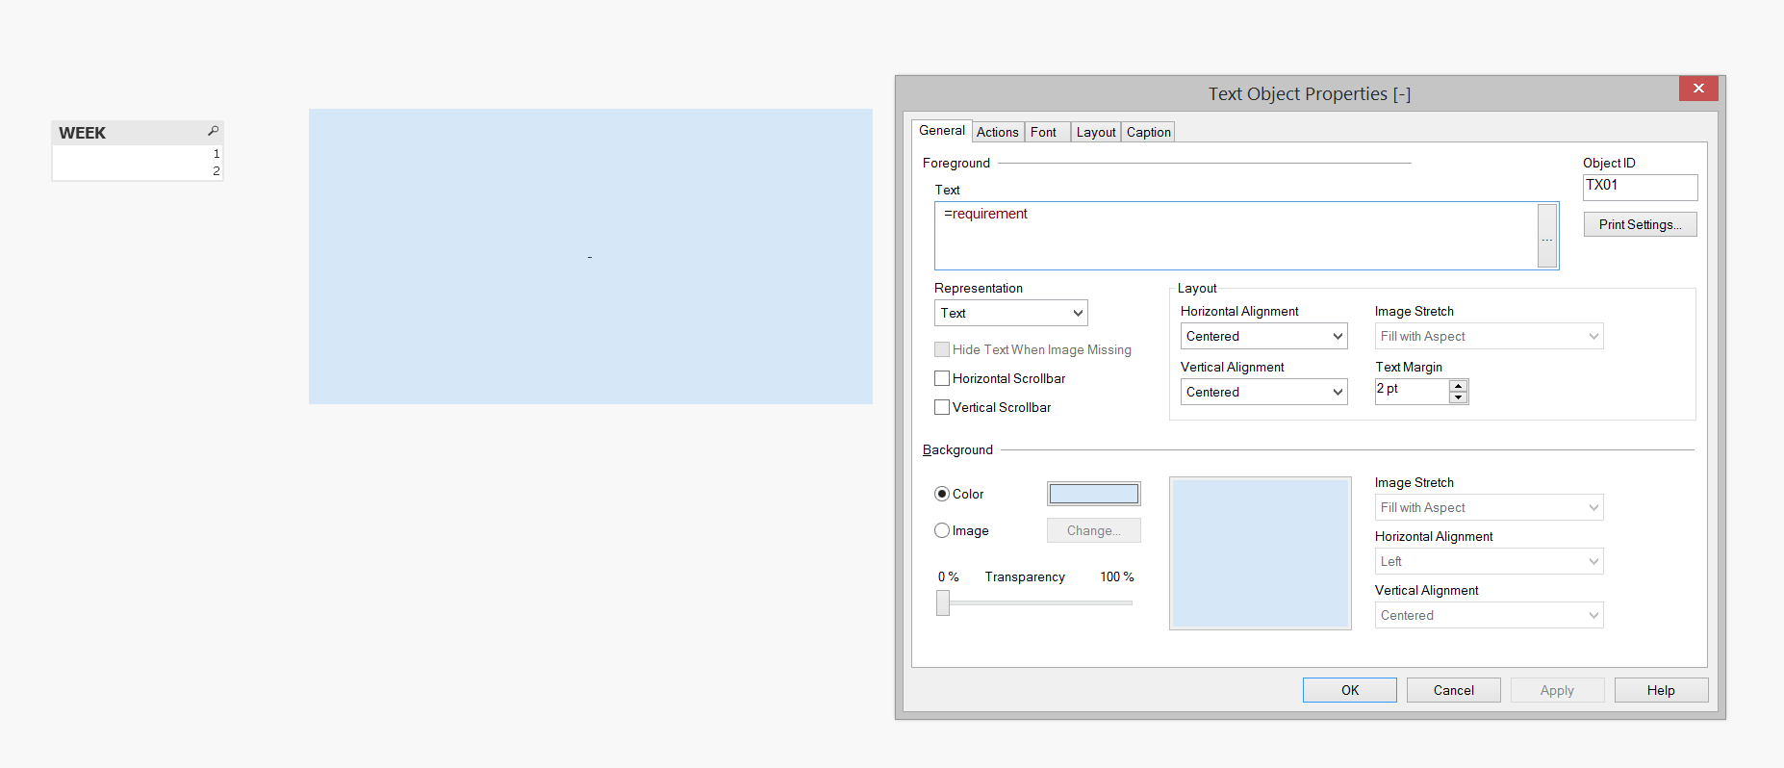Click into the Text expression field
The width and height of the screenshot is (1784, 768).
[x=1236, y=236]
